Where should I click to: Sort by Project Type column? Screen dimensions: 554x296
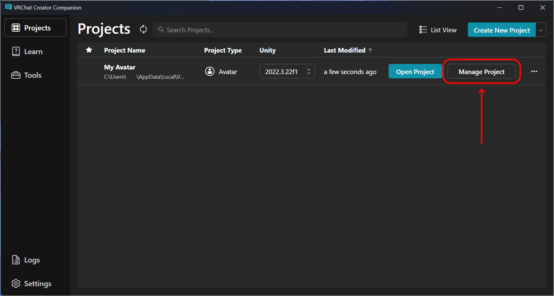pos(223,50)
